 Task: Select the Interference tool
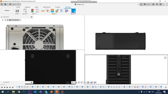48,11
